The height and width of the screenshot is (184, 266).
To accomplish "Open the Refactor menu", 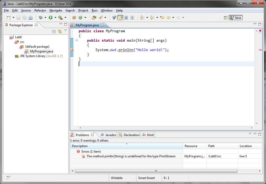I will tap(40, 10).
